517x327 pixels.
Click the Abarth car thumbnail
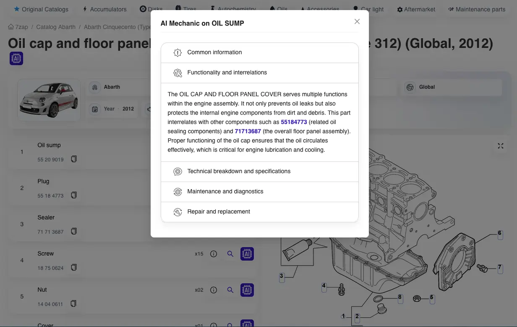click(x=49, y=100)
